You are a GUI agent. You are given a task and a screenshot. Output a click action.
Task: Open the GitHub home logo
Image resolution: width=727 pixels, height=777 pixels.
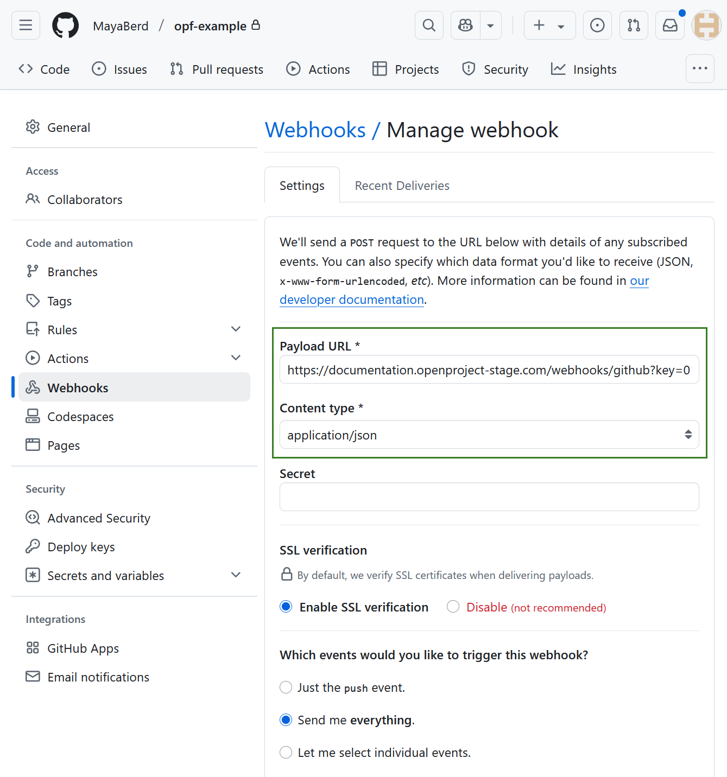pos(65,25)
